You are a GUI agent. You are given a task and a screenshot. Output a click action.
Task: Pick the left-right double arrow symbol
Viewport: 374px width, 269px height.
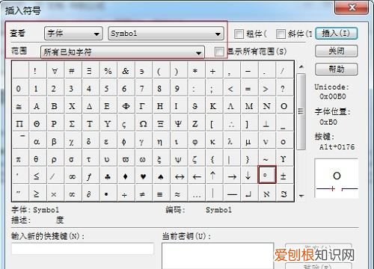(x=180, y=176)
